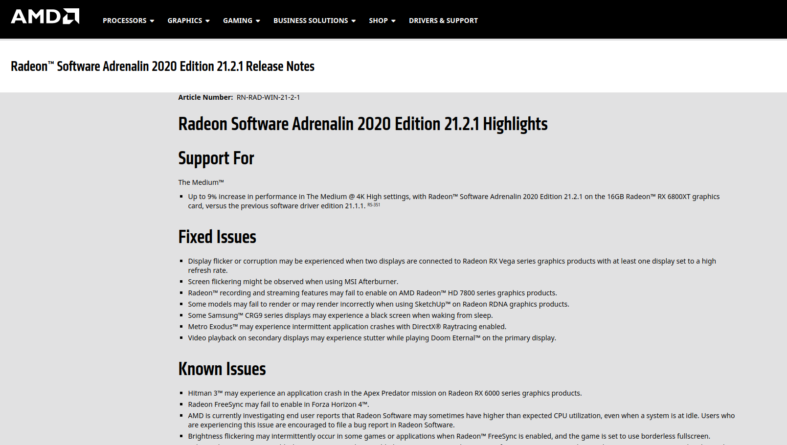Viewport: 787px width, 445px height.
Task: Click the HD 7800 series recording bullet
Action: [372, 293]
